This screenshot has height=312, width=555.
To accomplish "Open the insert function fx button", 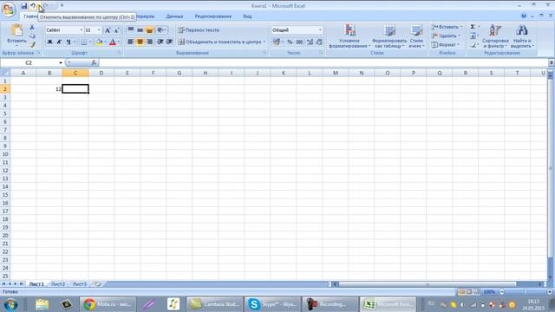I will coord(94,62).
